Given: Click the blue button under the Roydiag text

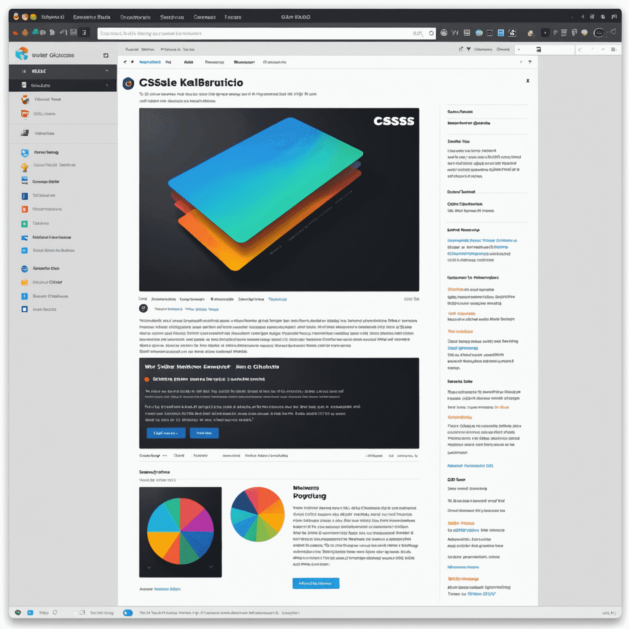Looking at the screenshot, I should [316, 583].
